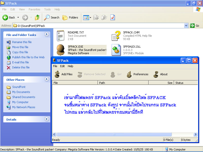The width and height of the screenshot is (203, 152).
Task: Go up one folder level
Action: click(37, 17)
